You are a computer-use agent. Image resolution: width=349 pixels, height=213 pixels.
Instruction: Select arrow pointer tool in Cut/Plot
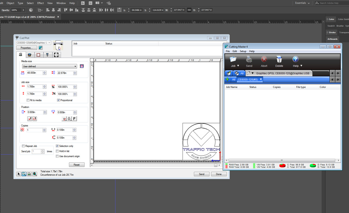click(18, 174)
